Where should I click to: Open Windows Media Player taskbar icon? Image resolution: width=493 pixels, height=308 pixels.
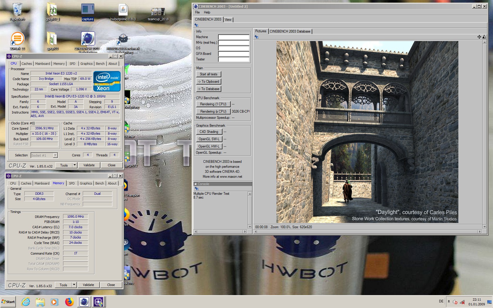click(x=55, y=302)
